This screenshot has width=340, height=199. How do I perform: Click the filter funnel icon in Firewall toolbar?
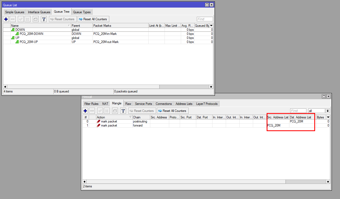coord(123,111)
